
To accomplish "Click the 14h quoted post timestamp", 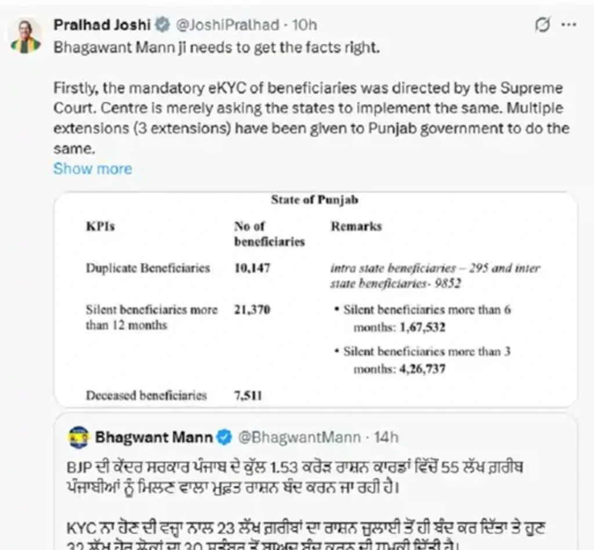I will 386,437.
